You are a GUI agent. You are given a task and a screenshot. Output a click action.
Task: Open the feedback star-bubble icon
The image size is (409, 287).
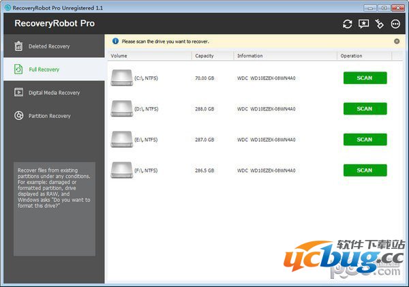point(364,24)
